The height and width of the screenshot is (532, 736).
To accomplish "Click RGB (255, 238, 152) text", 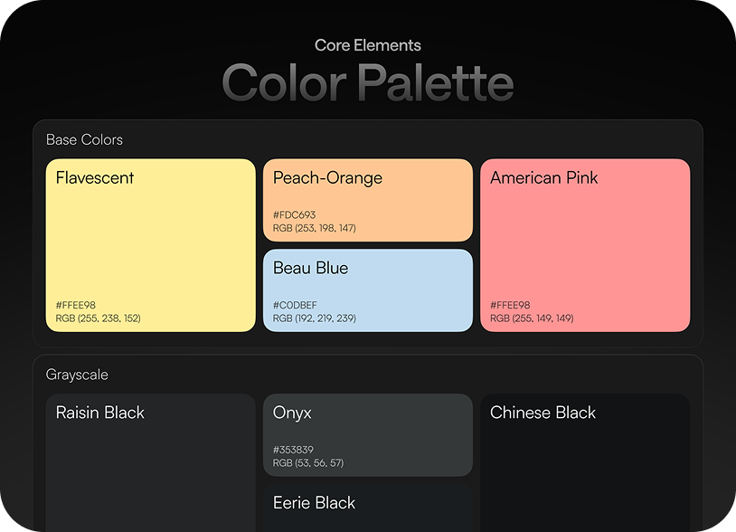I will pos(98,318).
